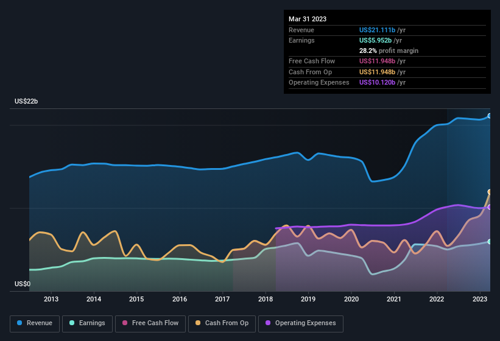The image size is (500, 341).
Task: Select the 2018 label on the timeline
Action: click(x=266, y=299)
